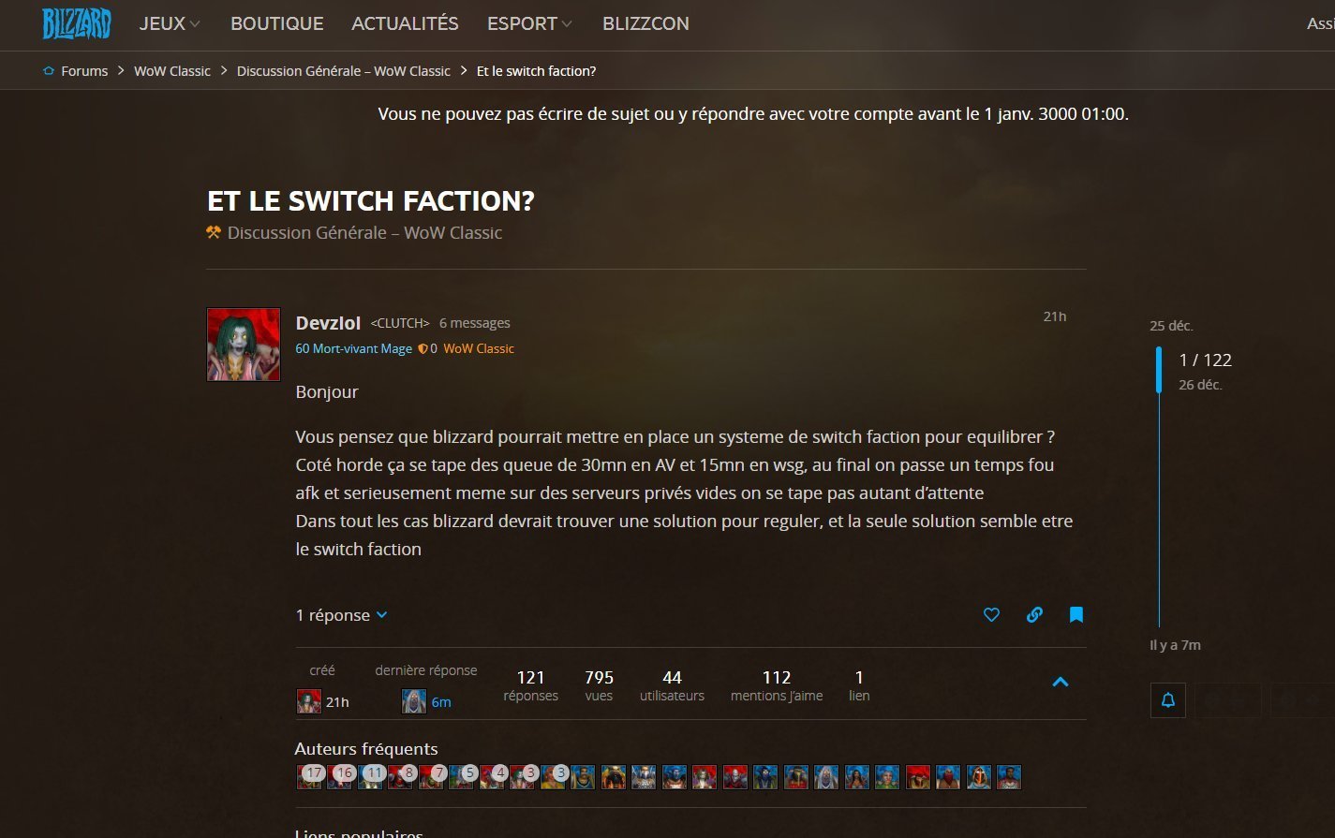Click Et le switch faction? breadcrumb
This screenshot has width=1335, height=838.
tap(536, 71)
